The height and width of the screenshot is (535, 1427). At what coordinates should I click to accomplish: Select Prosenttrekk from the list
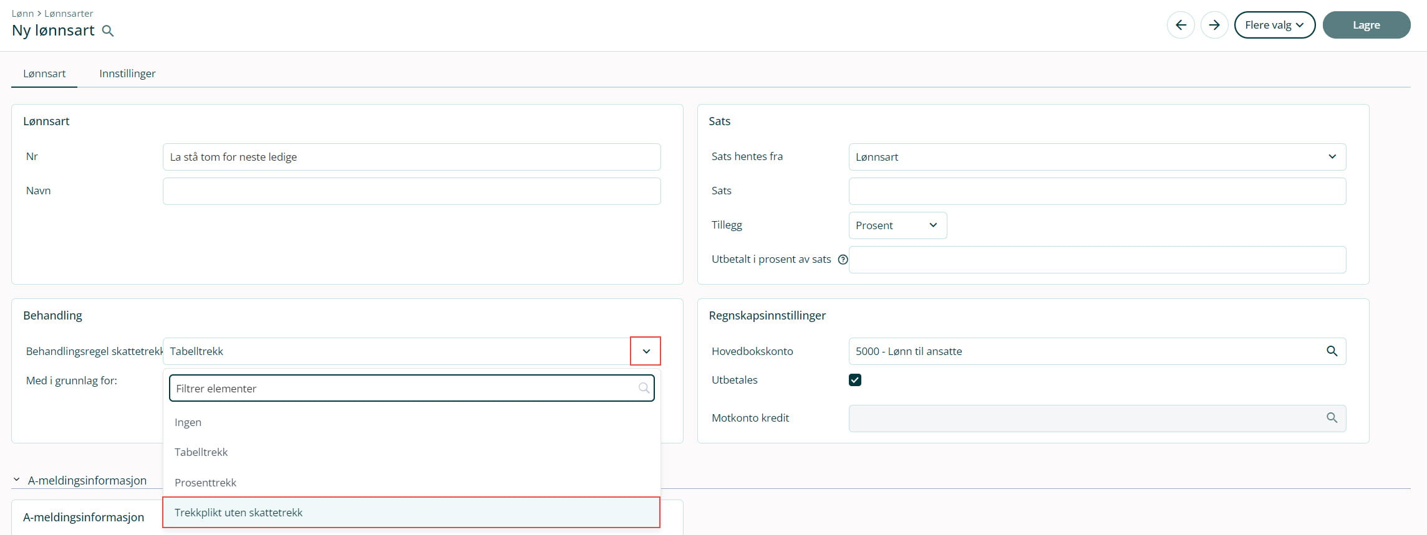tap(205, 483)
